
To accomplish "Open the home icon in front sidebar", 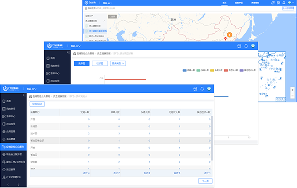I will 4,101.
